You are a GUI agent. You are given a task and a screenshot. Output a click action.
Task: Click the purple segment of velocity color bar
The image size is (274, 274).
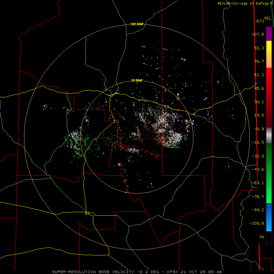pyautogui.click(x=269, y=34)
